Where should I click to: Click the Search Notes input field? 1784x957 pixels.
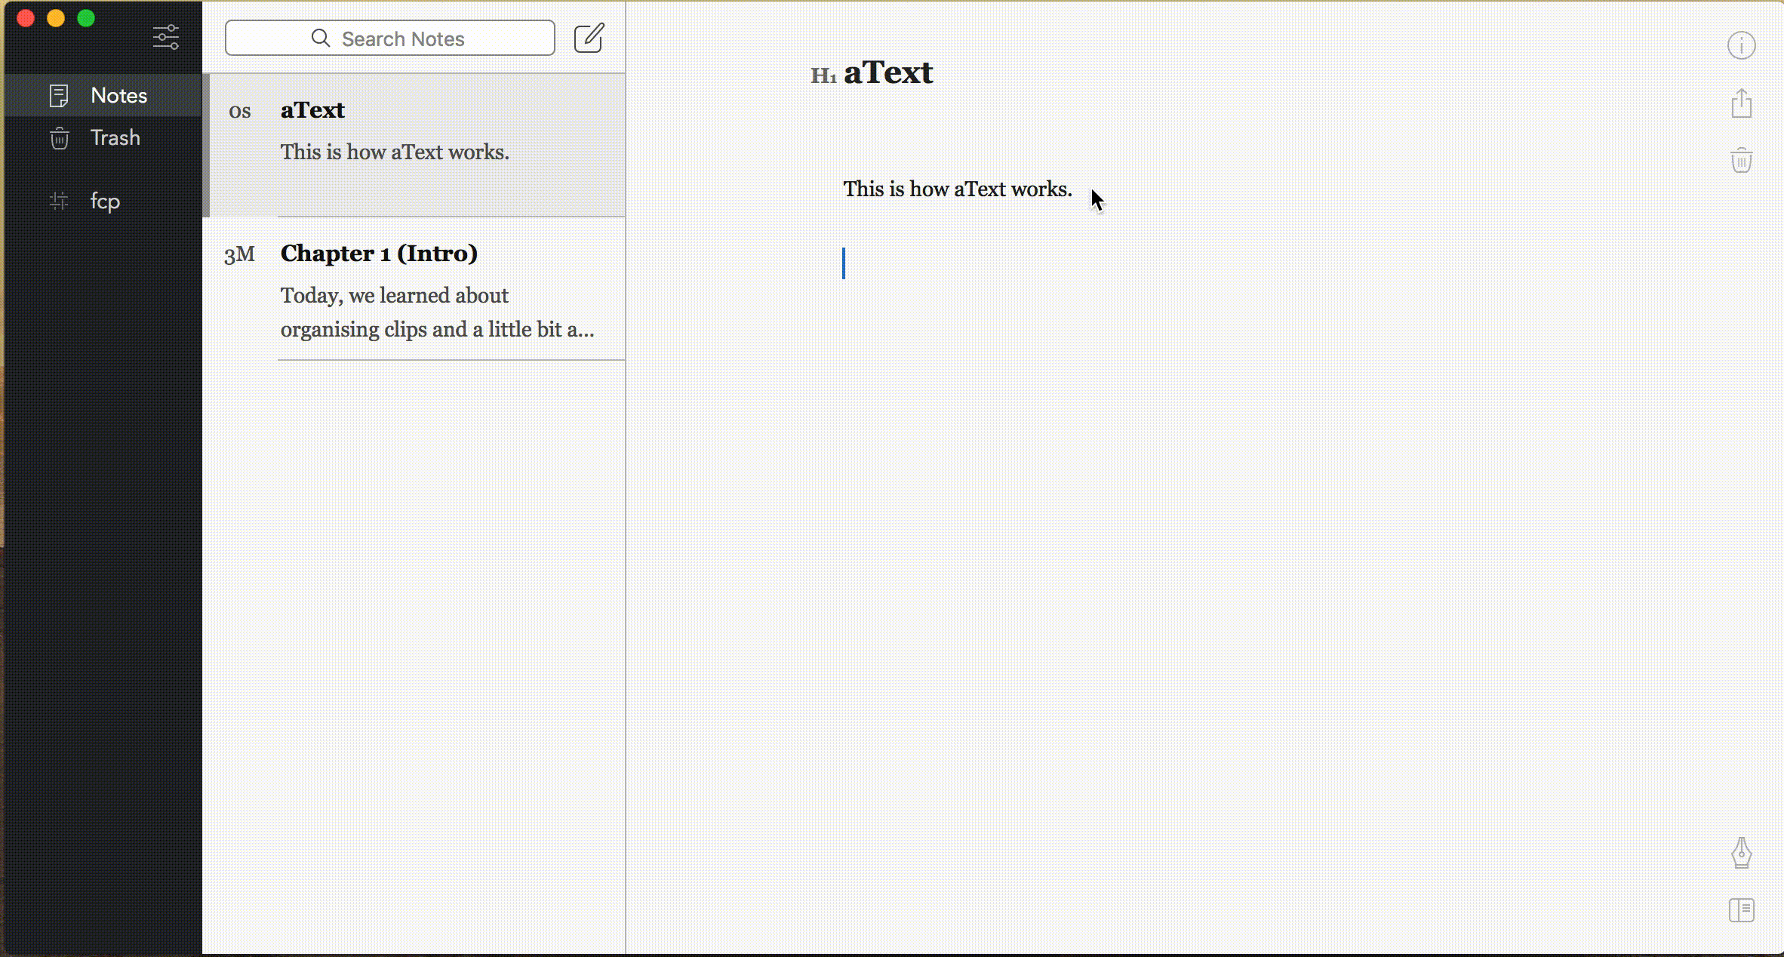(389, 39)
